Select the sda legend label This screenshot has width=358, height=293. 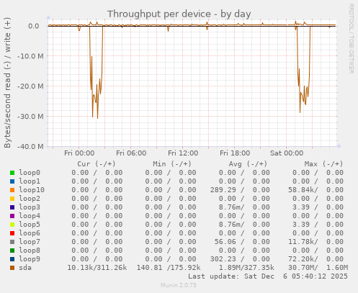coord(25,268)
